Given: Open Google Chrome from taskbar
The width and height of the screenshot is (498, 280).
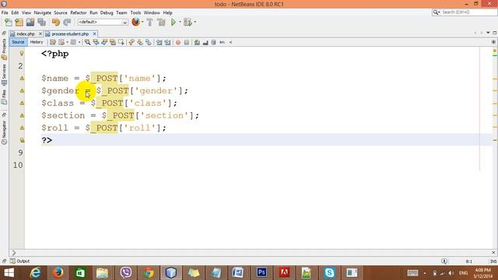Looking at the screenshot, I should (149, 273).
